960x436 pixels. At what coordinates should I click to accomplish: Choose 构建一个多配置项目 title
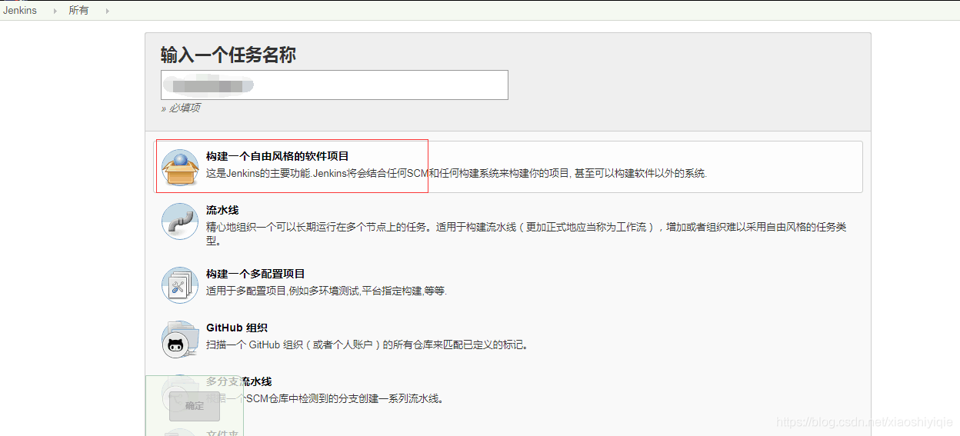click(255, 274)
